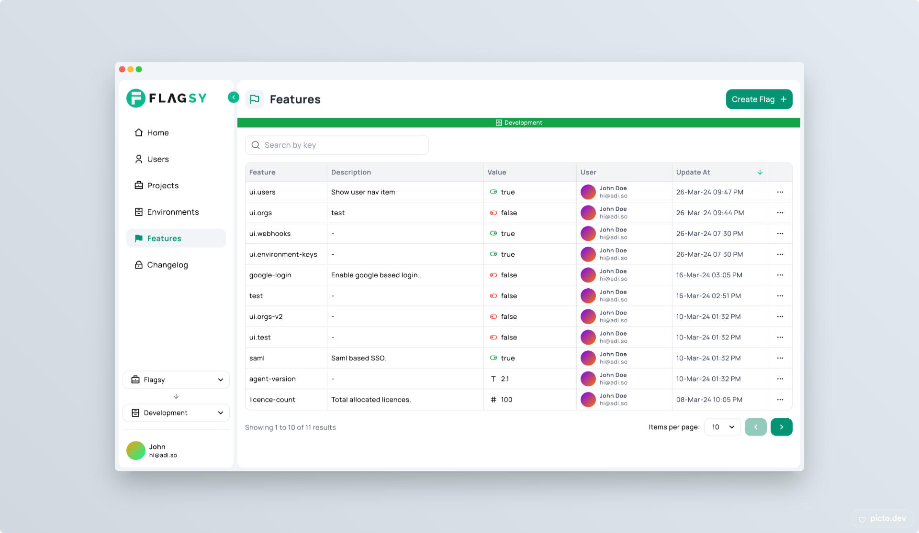This screenshot has width=919, height=533.
Task: Click the Users icon in sidebar
Action: [x=138, y=159]
